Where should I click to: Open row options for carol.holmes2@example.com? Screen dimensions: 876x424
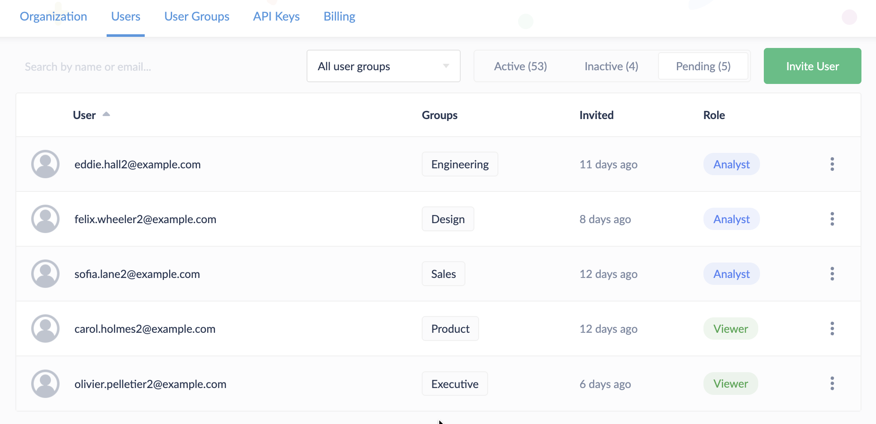[832, 328]
